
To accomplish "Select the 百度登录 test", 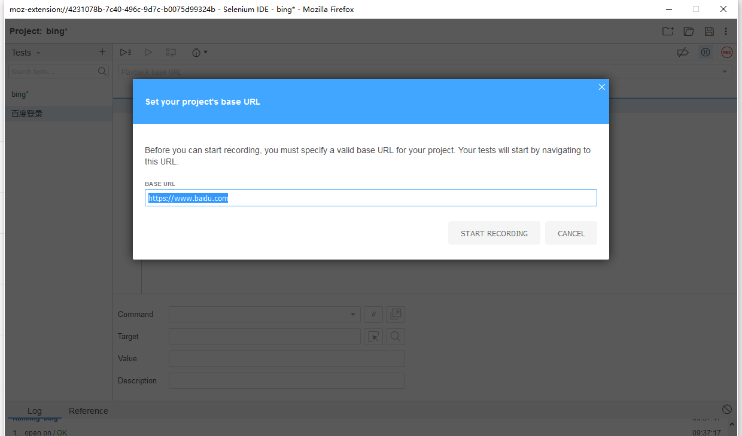I will click(x=59, y=114).
